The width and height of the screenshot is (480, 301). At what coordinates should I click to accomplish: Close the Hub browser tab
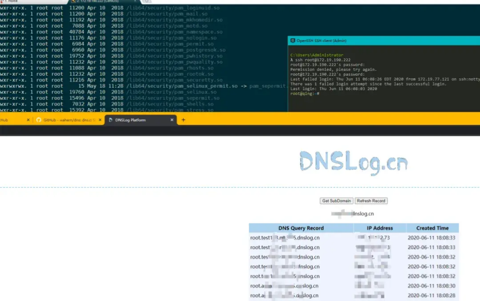pos(28,120)
